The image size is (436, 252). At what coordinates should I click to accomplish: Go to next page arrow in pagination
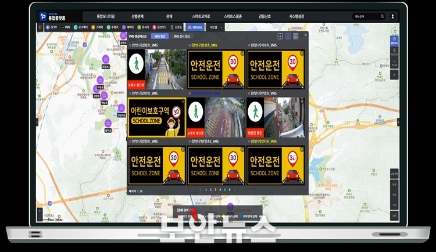click(x=236, y=189)
